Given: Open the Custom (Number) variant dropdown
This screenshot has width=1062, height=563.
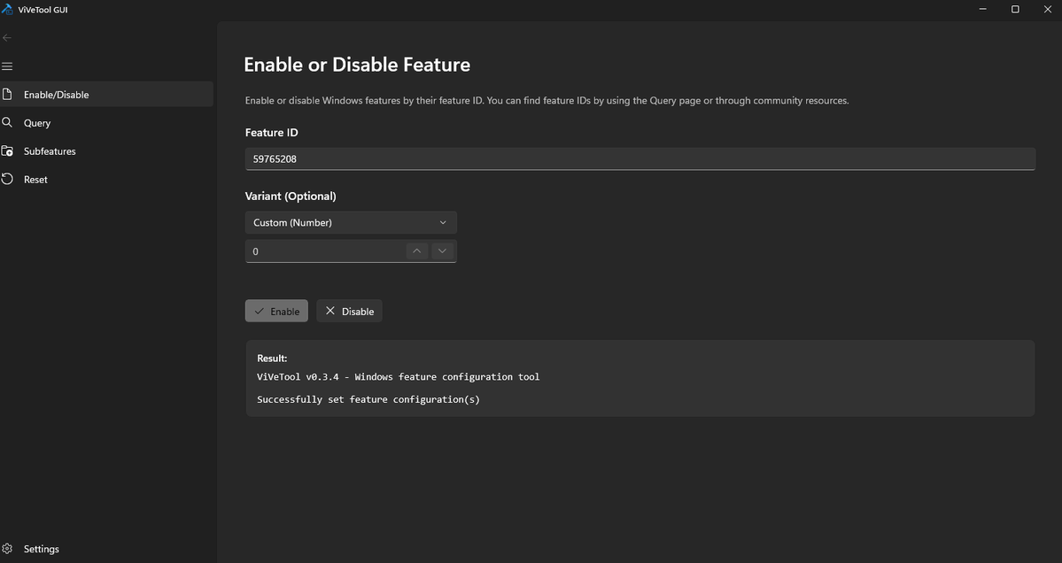Looking at the screenshot, I should (x=351, y=222).
